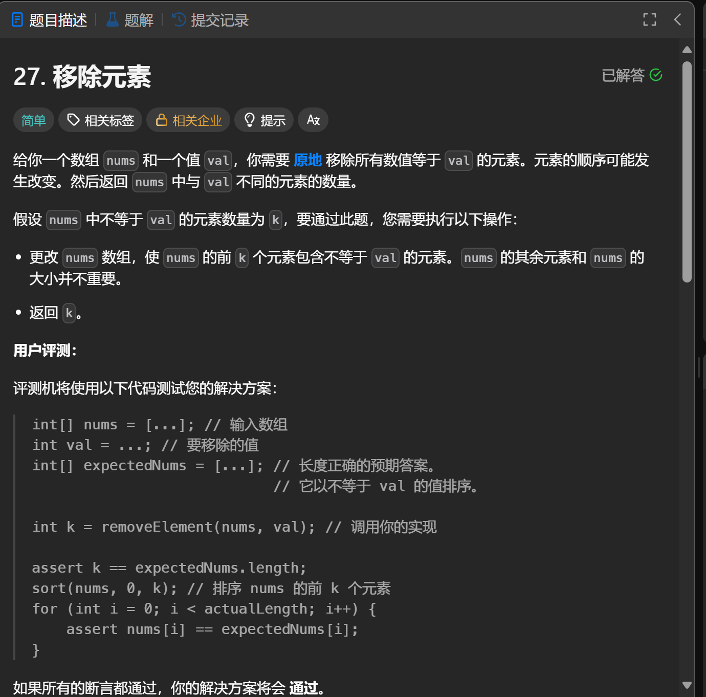The image size is (706, 697).
Task: Click the 简单 difficulty tag
Action: 34,120
